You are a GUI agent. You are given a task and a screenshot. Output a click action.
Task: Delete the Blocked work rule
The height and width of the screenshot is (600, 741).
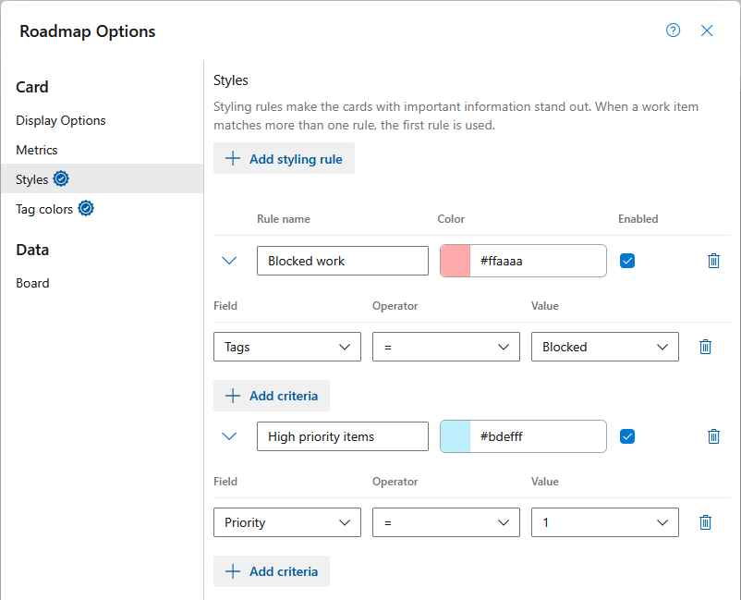(713, 261)
